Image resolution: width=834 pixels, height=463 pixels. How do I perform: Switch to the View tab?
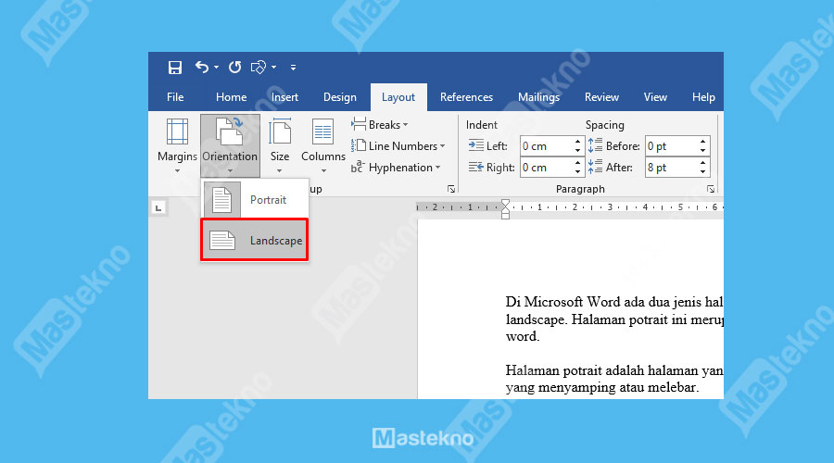pos(655,97)
